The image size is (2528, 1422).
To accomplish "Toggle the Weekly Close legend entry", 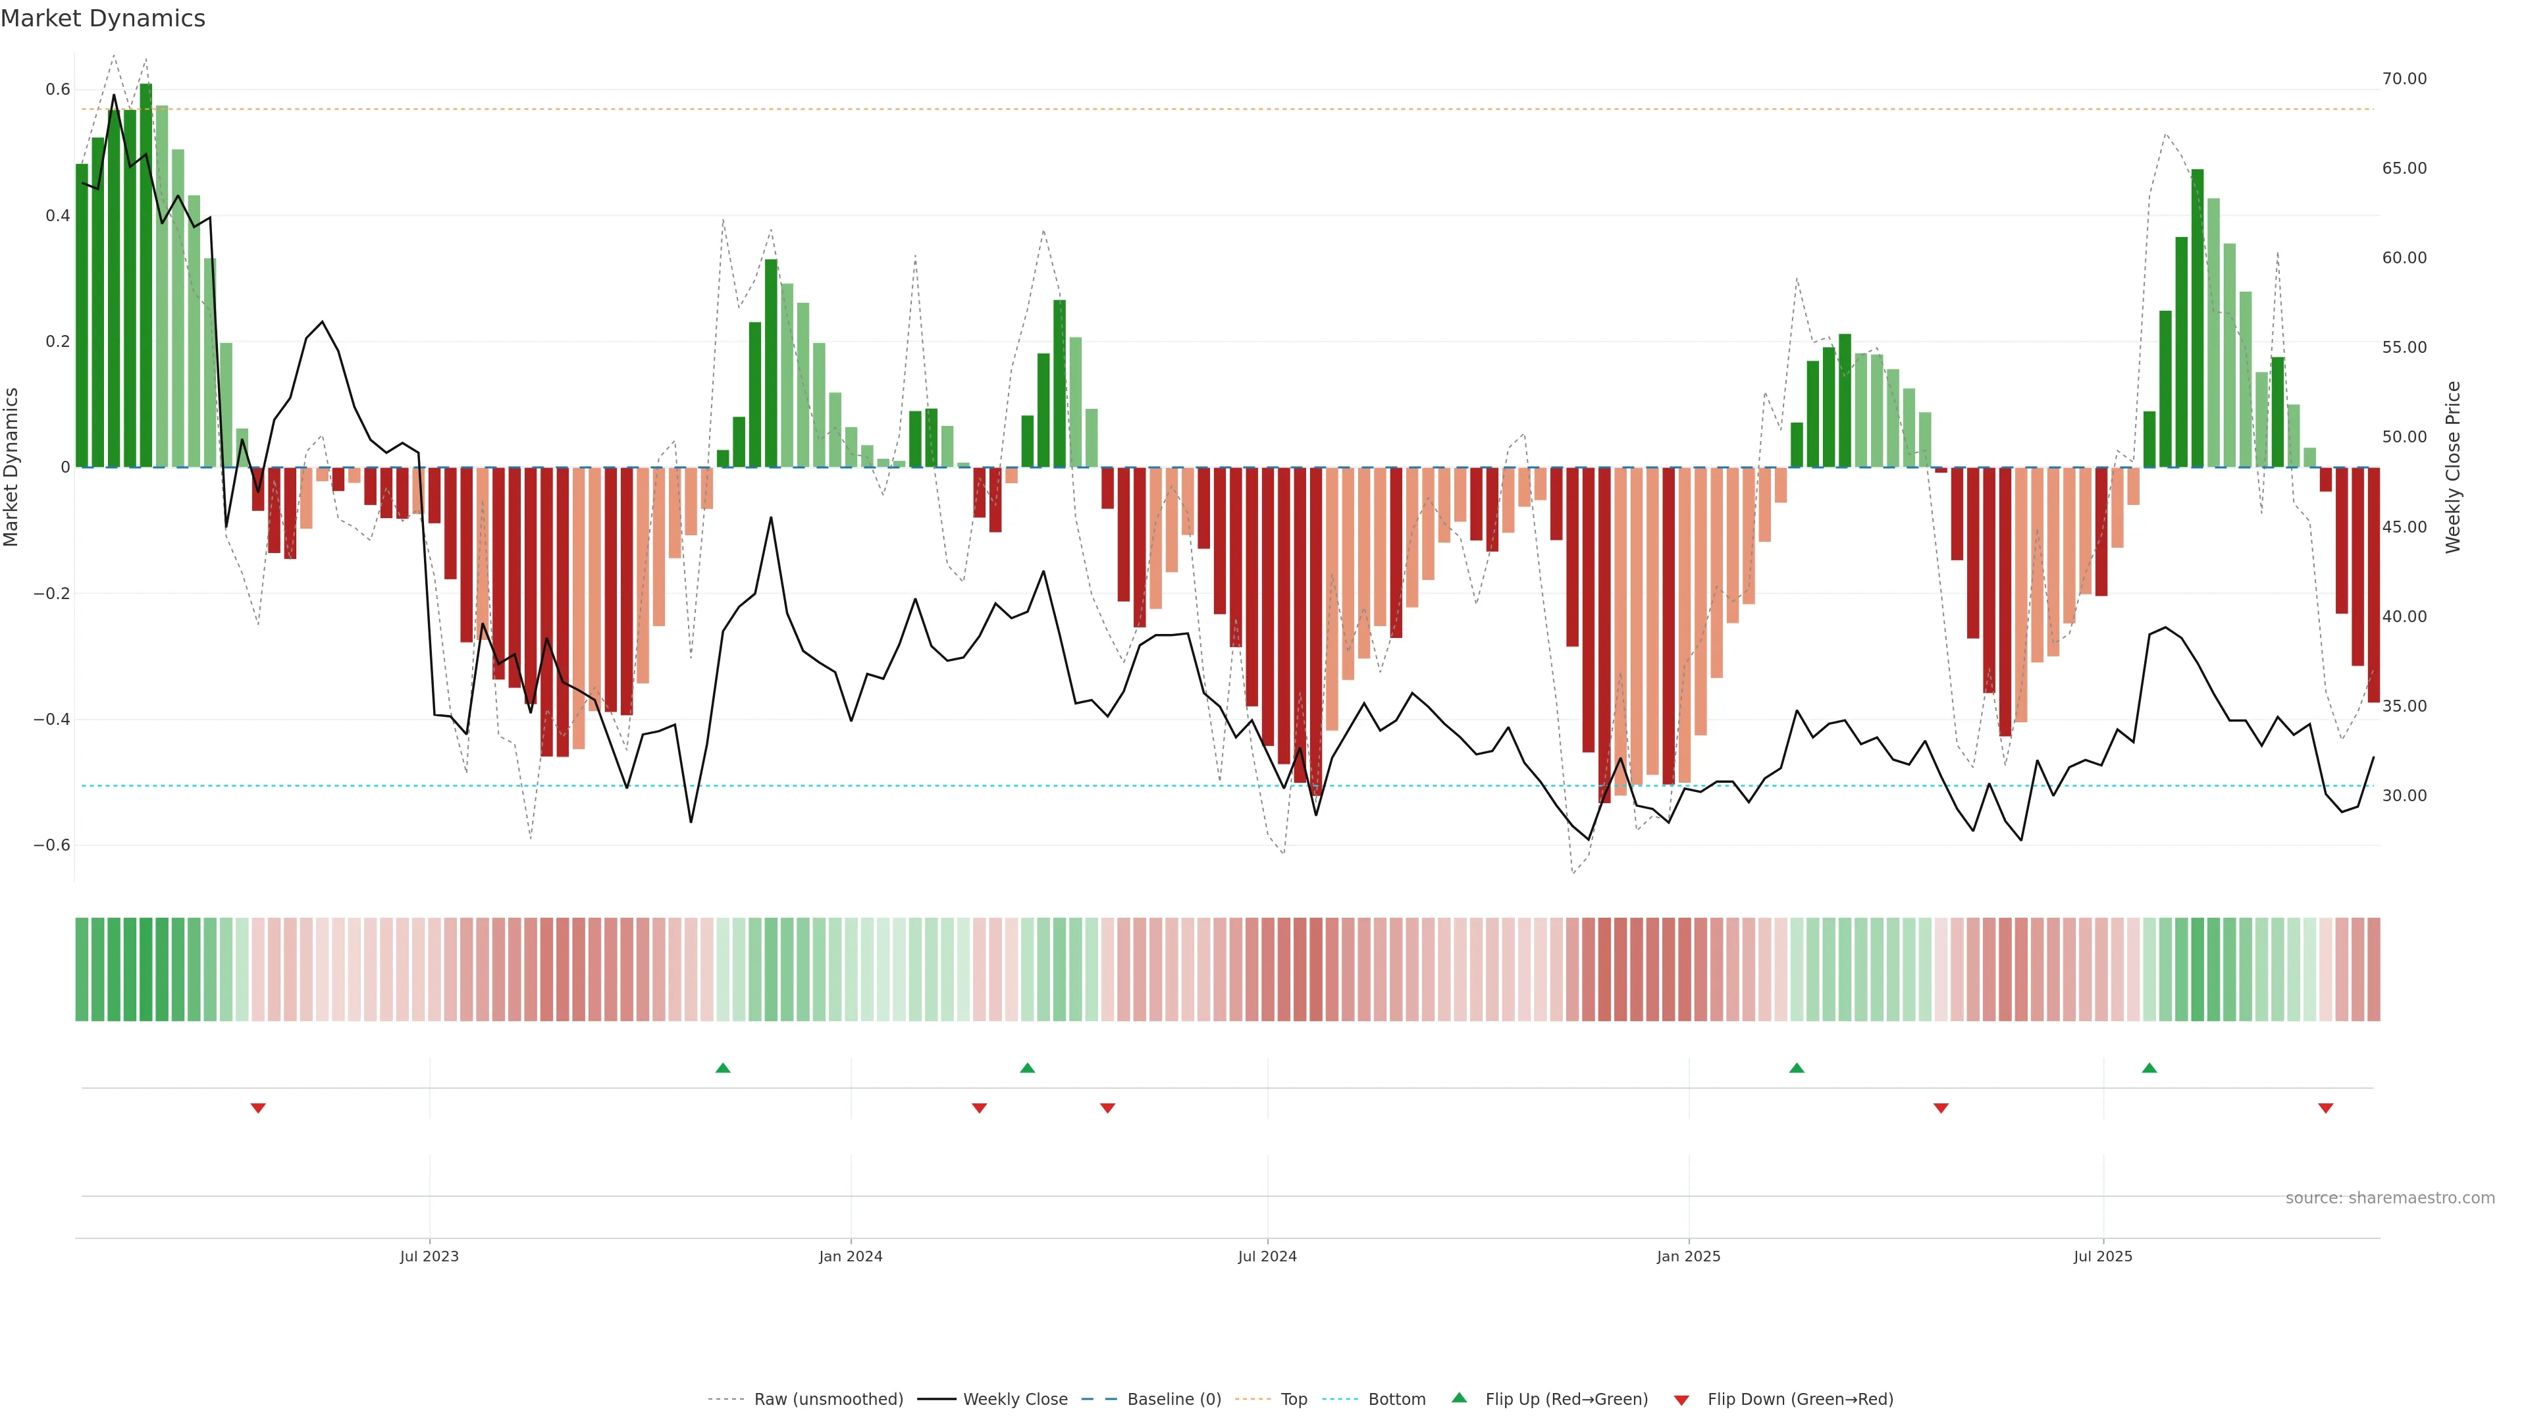I will (1014, 1400).
